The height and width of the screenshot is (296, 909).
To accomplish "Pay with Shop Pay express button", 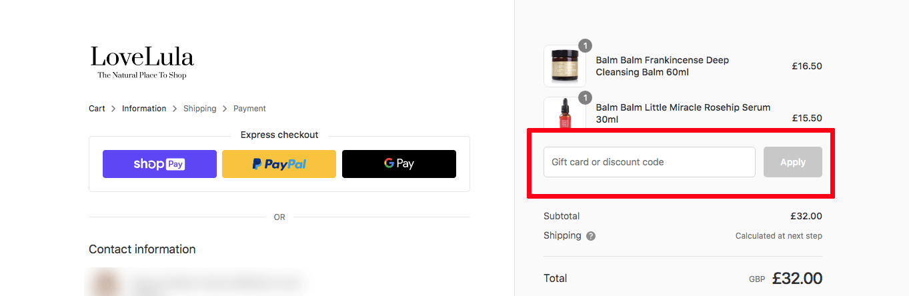I will coord(159,164).
